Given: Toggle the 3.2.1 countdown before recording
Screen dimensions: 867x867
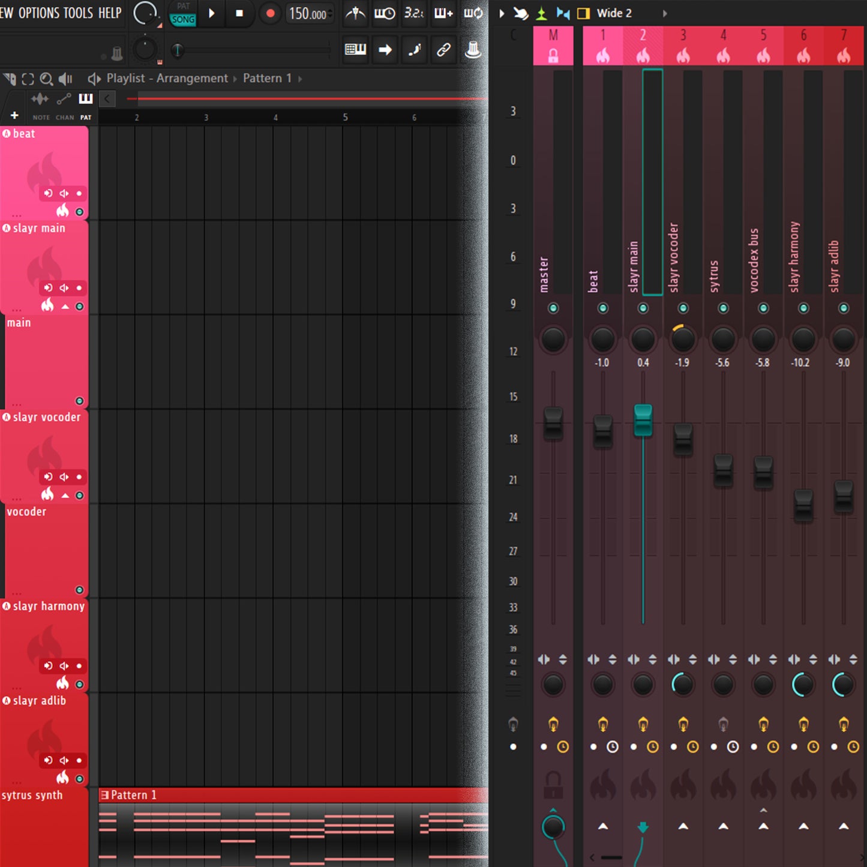Looking at the screenshot, I should point(413,13).
